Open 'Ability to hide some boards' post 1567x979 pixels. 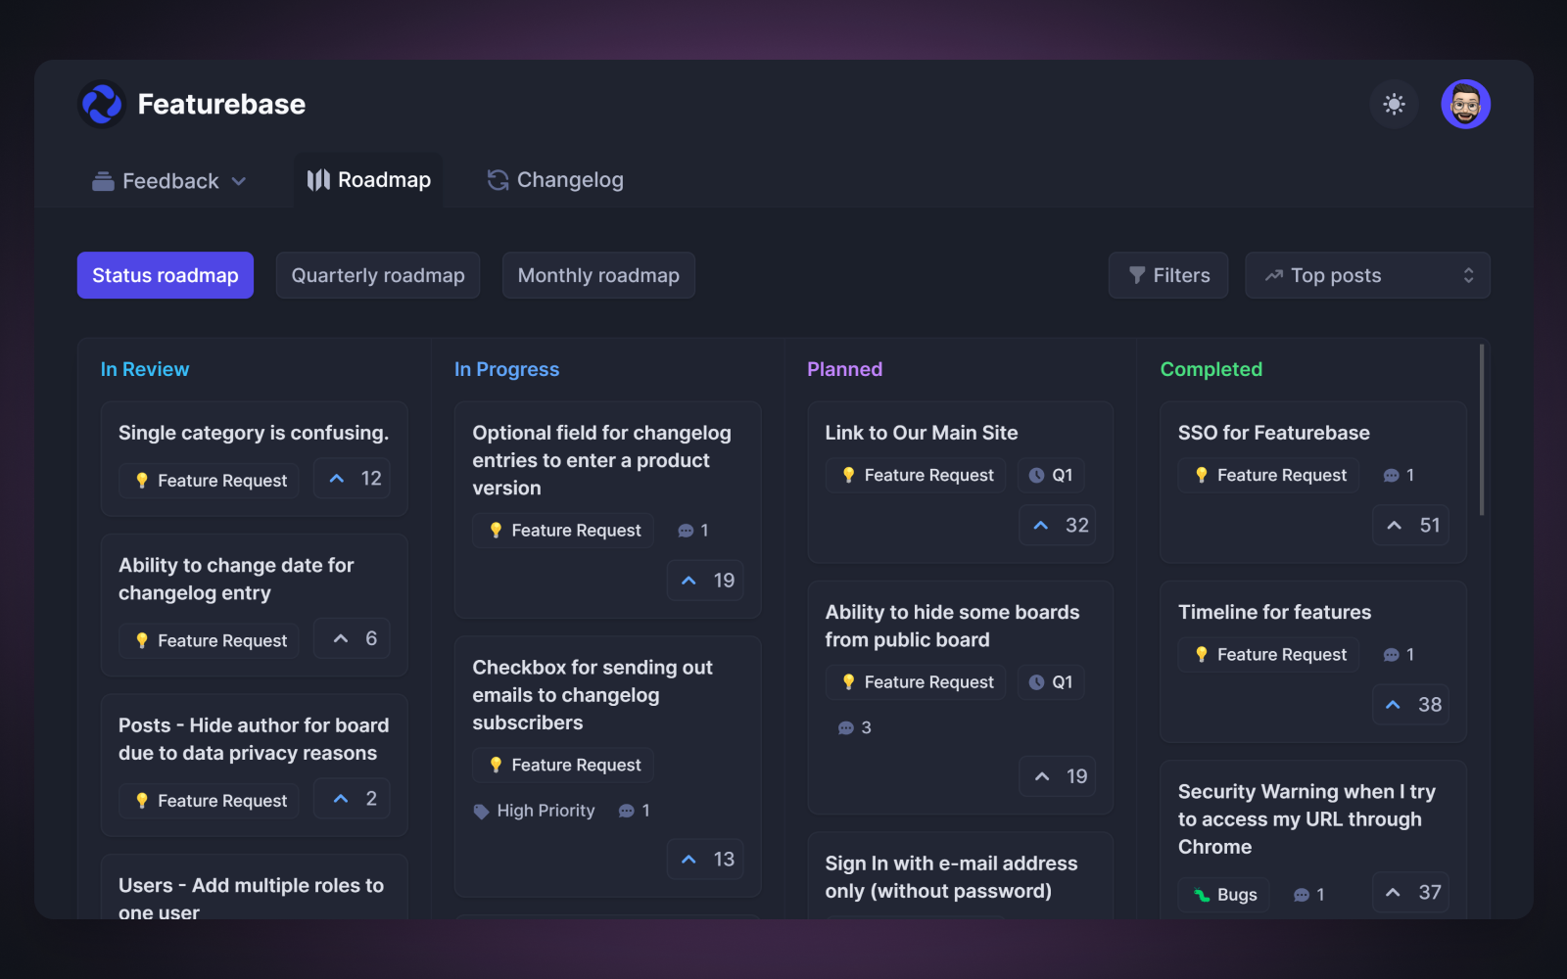click(952, 626)
